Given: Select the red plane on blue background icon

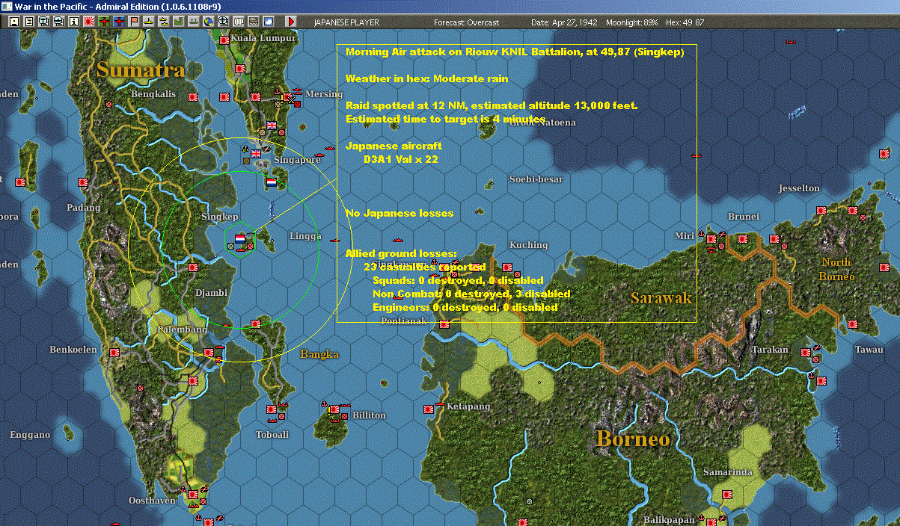Looking at the screenshot, I should [119, 22].
